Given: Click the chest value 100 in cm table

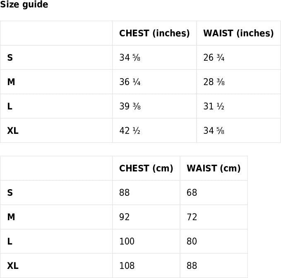Looking at the screenshot, I should (x=127, y=241).
